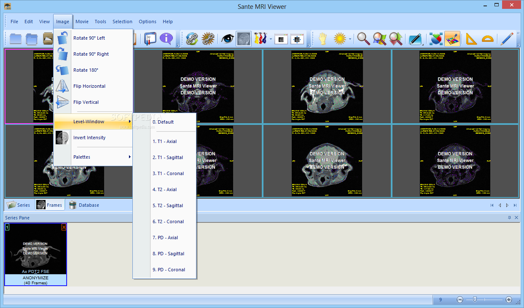Screen dimensions: 524x308
Task: Click the zoom-out minus button
Action: tap(460, 300)
